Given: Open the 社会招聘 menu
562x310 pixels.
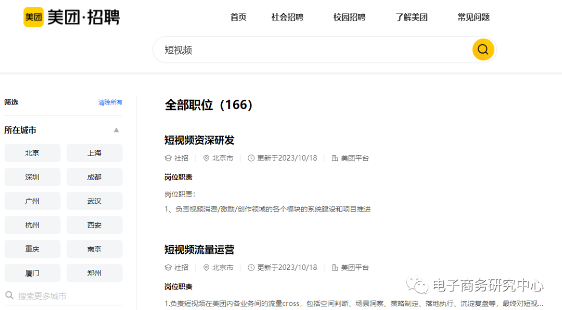Looking at the screenshot, I should click(287, 17).
